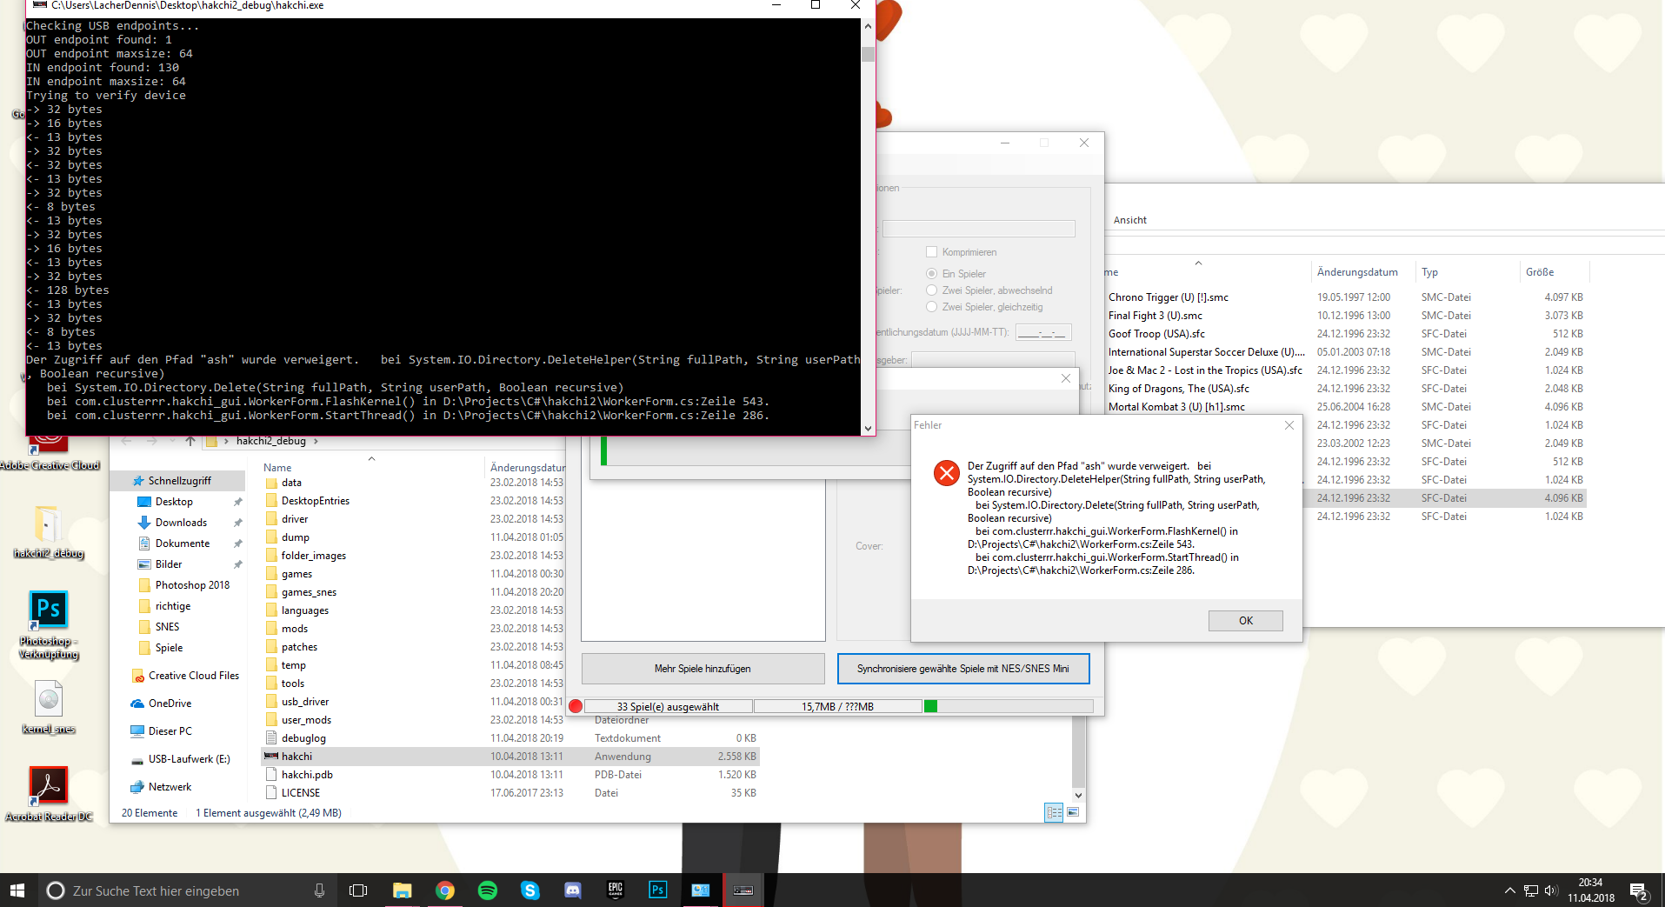This screenshot has height=907, width=1665.
Task: Switch to Photoshop via its taskbar icon
Action: [x=657, y=890]
